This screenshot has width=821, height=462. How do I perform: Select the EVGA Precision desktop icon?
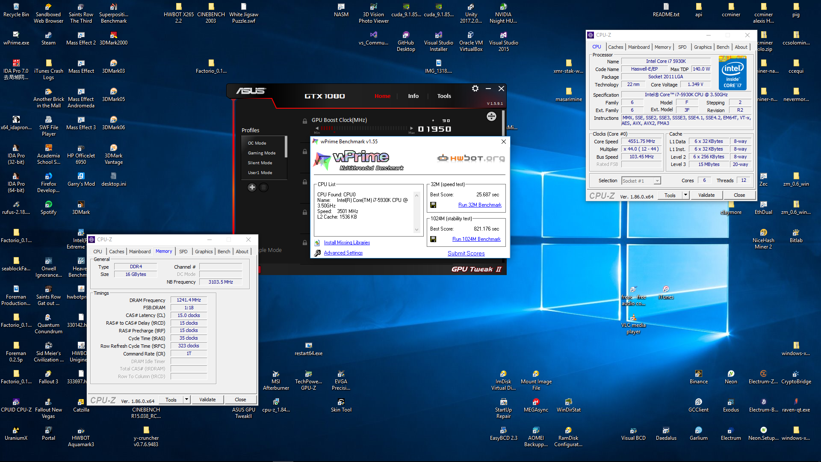pos(341,380)
